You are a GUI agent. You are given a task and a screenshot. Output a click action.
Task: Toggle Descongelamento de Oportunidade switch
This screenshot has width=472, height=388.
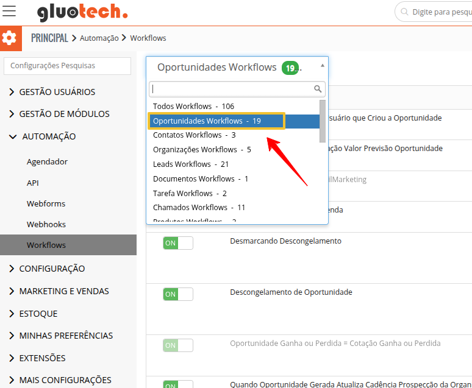coord(177,294)
